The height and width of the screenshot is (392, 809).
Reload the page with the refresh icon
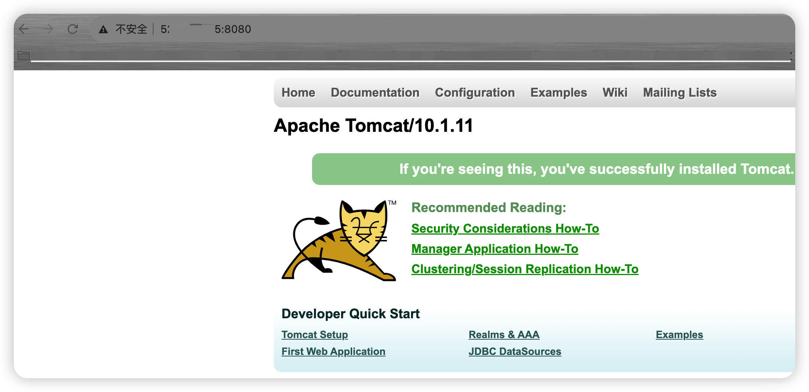pyautogui.click(x=73, y=29)
